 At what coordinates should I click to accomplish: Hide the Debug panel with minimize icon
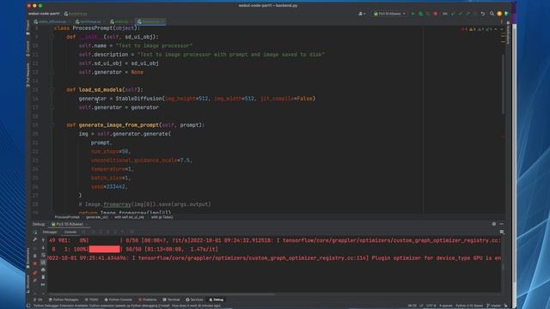pos(502,224)
